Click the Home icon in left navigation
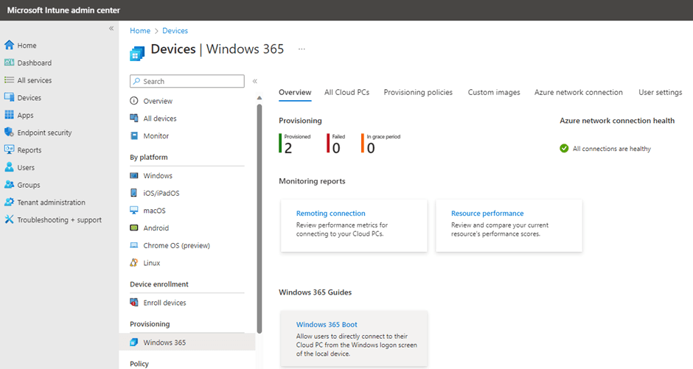Viewport: 693px width, 369px height. click(x=9, y=45)
